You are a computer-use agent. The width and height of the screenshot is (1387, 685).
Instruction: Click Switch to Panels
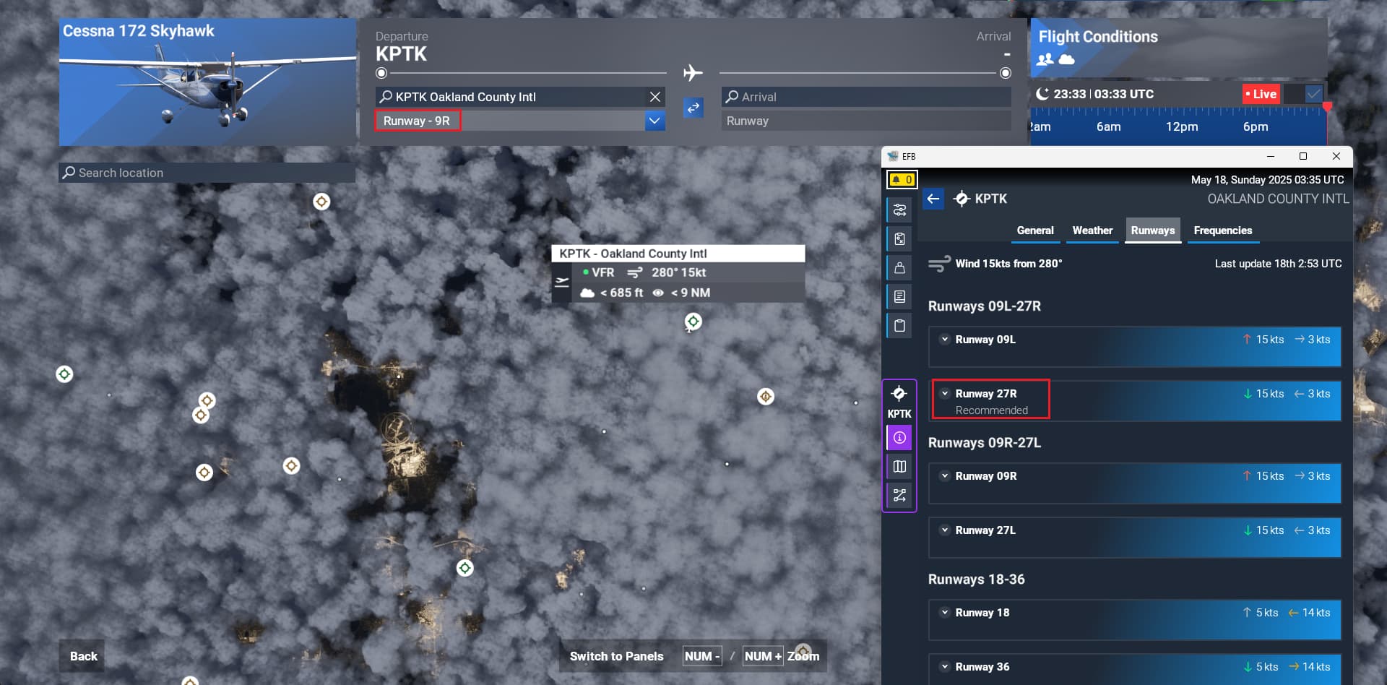616,656
